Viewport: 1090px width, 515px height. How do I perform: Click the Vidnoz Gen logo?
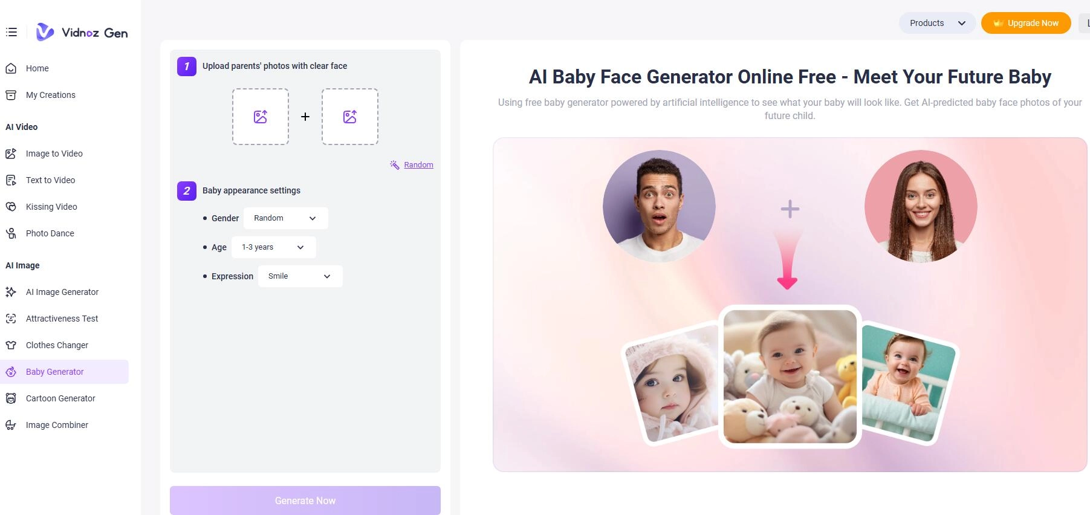[x=82, y=32]
